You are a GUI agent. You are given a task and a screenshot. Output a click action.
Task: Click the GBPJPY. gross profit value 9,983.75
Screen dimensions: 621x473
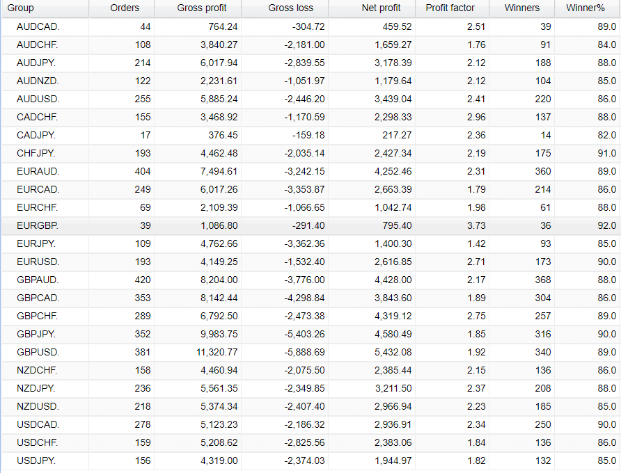[x=216, y=335]
